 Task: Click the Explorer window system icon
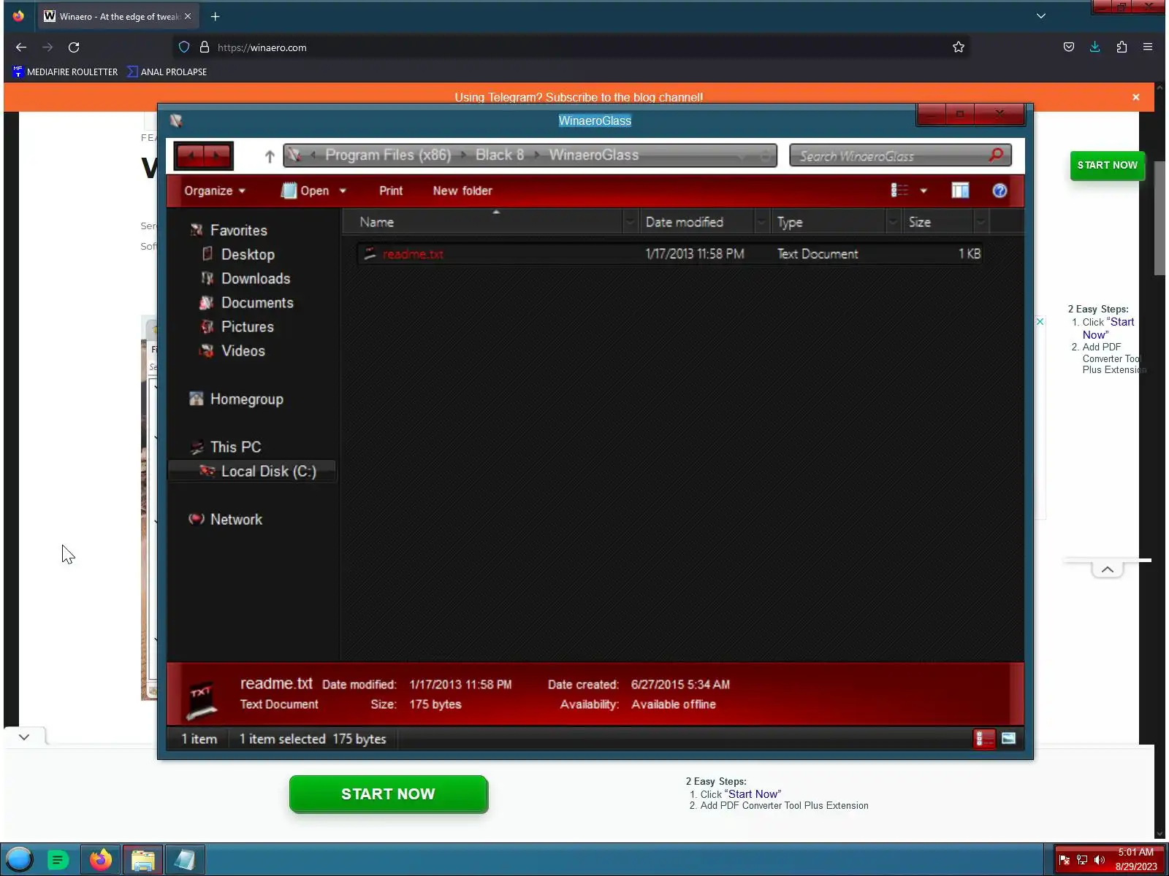tap(176, 120)
